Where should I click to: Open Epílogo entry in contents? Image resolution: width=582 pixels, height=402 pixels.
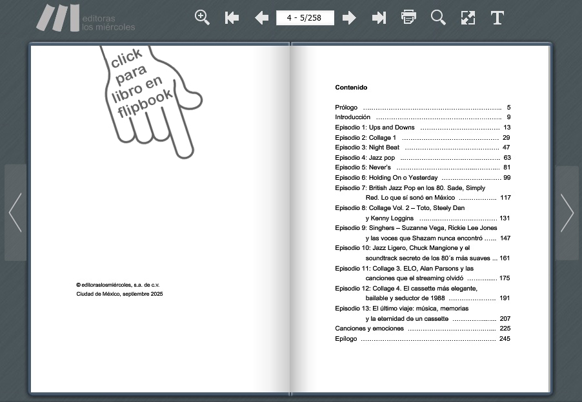[x=346, y=339]
